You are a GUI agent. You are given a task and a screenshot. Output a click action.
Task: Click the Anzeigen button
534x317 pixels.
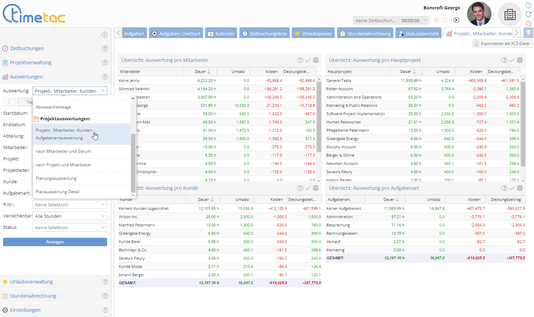pos(55,242)
